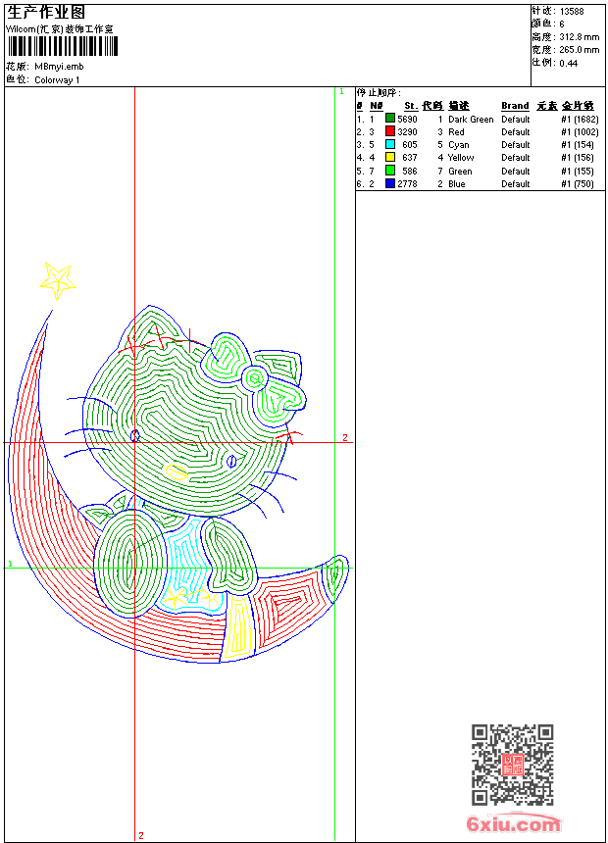This screenshot has height=843, width=608.
Task: Click the 'N#' column header
Action: 377,106
